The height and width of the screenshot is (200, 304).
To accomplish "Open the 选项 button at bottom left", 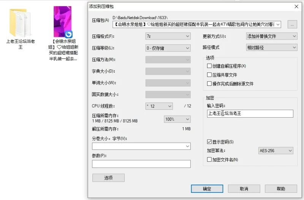I will 108,178.
